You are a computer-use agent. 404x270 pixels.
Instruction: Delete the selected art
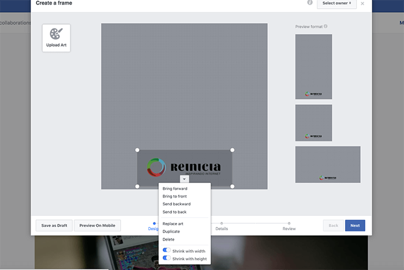click(x=169, y=239)
